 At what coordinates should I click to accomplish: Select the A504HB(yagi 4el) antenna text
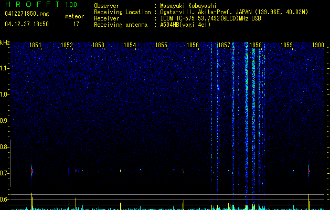[x=185, y=25]
